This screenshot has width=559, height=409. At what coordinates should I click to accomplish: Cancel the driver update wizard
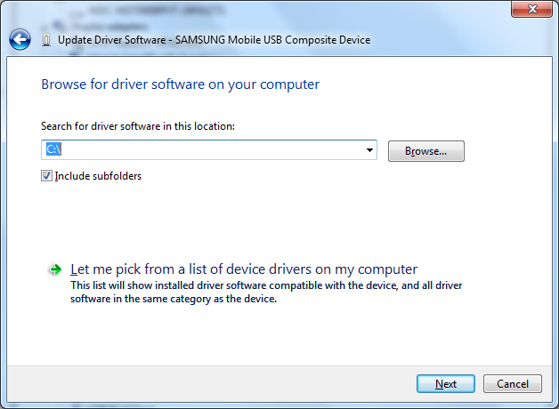pos(513,384)
